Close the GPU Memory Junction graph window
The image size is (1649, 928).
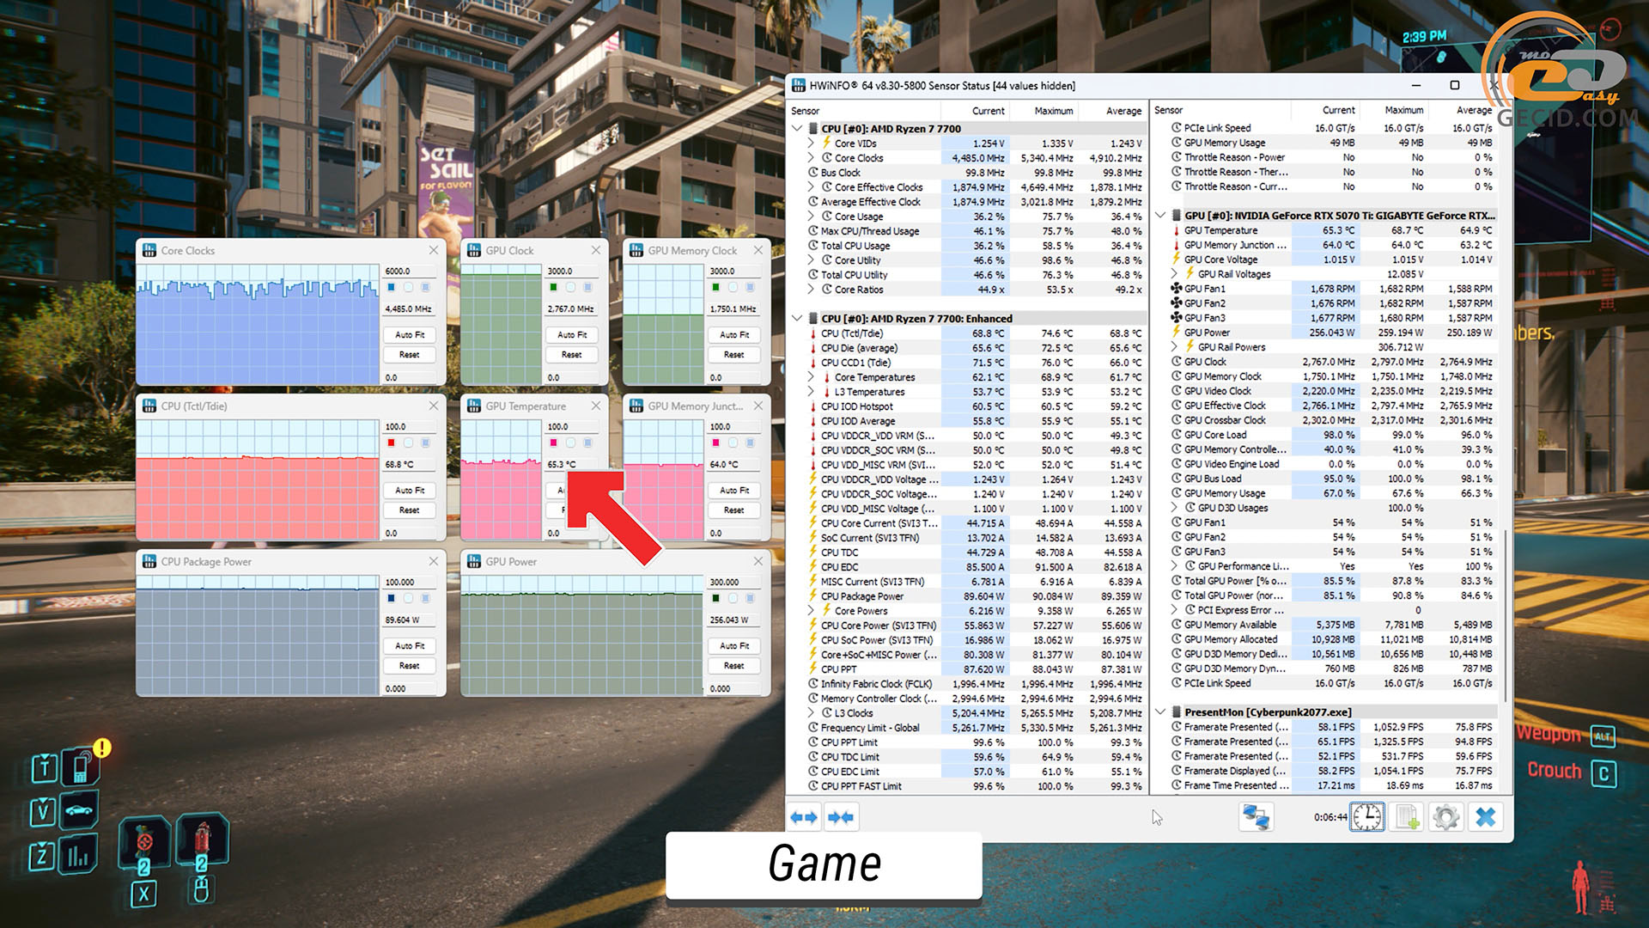758,406
